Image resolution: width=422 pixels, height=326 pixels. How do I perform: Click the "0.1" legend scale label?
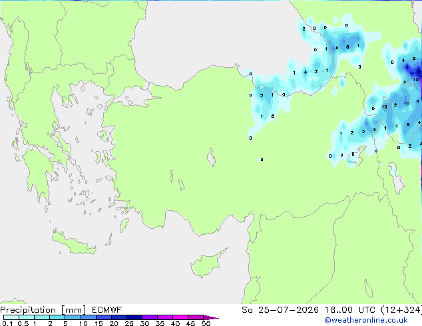(7, 323)
